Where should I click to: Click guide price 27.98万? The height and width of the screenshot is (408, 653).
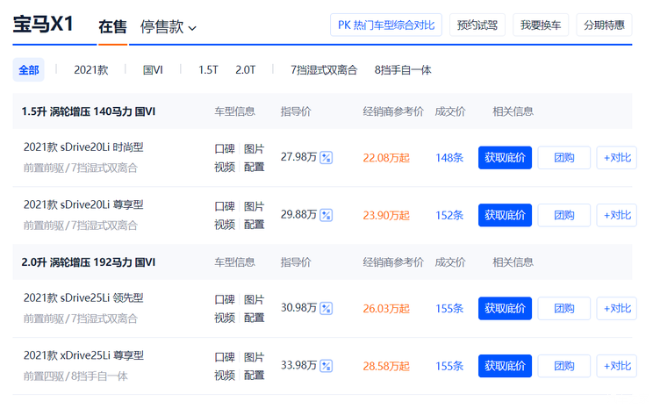pyautogui.click(x=298, y=157)
